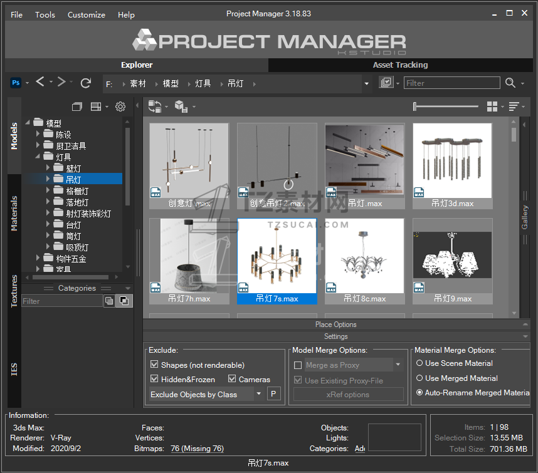This screenshot has height=473, width=538.
Task: Click the P button beside the class dropdown
Action: 273,394
